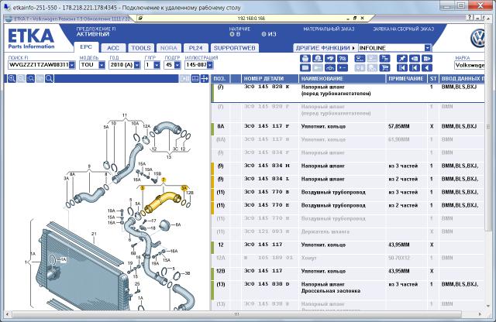Open the shopping cart order icon
The height and width of the screenshot is (322, 496).
(384, 67)
